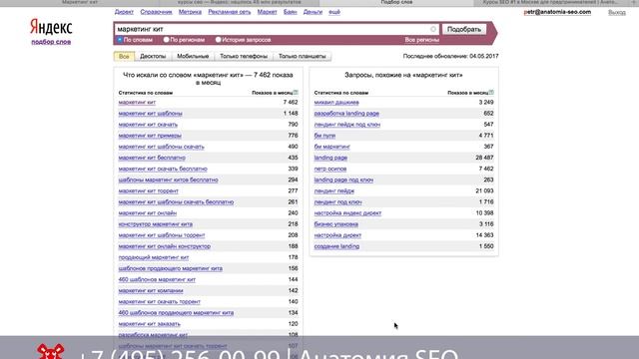The height and width of the screenshot is (359, 639).
Task: Open the 'Справочник' service link
Action: 156,12
